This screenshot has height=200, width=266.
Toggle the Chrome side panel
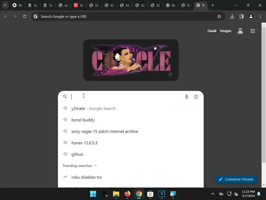pyautogui.click(x=242, y=16)
